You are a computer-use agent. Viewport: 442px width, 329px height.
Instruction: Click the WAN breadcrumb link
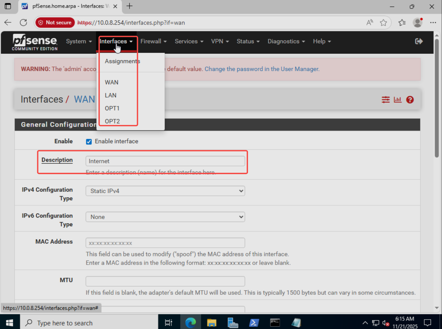[x=84, y=99]
